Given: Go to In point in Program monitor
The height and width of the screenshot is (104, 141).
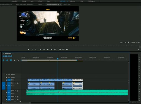Looking at the screenshot, I should click(40, 50).
